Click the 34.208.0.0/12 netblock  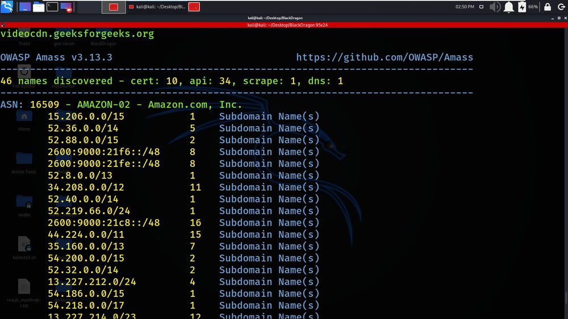(86, 187)
